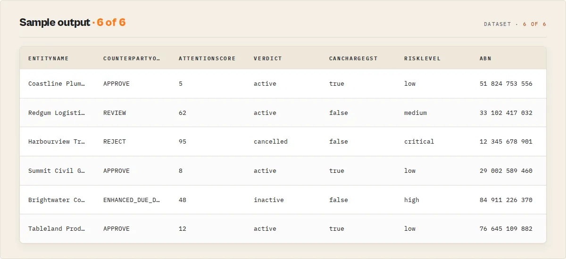Select the Tableland Prod… entity cell
566x259 pixels.
(57, 229)
